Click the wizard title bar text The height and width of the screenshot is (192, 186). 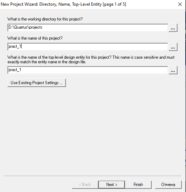click(63, 4)
